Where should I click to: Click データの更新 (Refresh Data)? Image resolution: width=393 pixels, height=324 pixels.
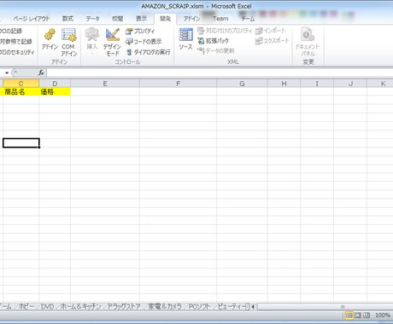pyautogui.click(x=216, y=51)
